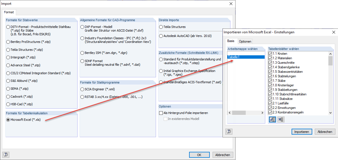Select Industry Foundation Classes IFC option

pos(82,38)
